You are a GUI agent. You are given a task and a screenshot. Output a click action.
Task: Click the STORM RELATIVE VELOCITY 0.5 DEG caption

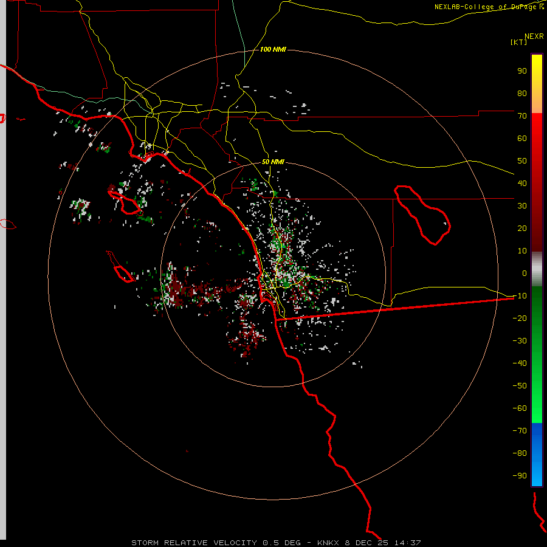(216, 543)
